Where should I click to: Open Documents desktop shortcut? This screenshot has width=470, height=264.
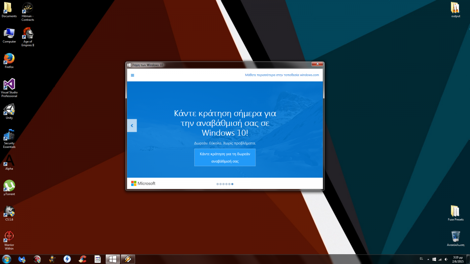tap(9, 10)
